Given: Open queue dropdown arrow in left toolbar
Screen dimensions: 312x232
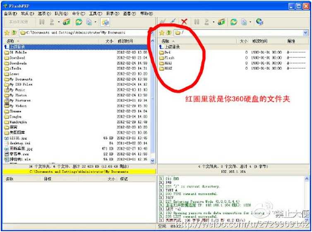Looking at the screenshot, I should [59, 22].
